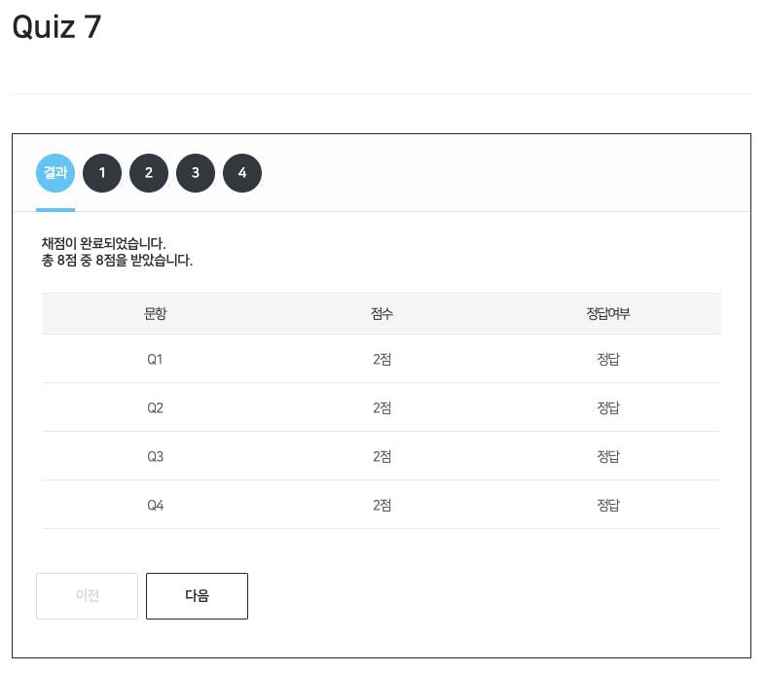Screen dimensions: 765x673
Task: Click the disabled 이전 previous button
Action: (87, 596)
